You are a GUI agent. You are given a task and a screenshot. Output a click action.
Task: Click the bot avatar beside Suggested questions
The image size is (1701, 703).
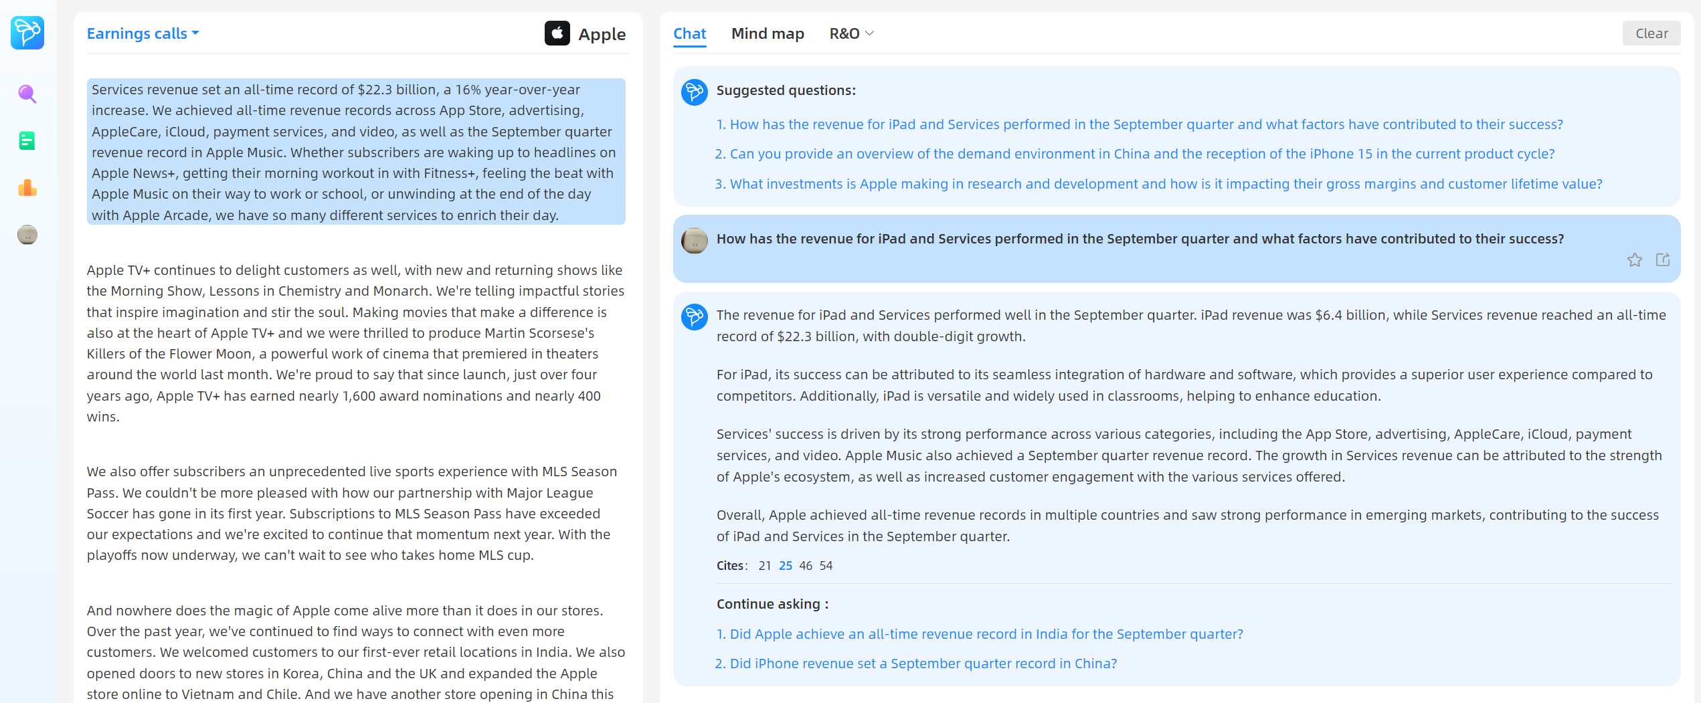pos(694,92)
